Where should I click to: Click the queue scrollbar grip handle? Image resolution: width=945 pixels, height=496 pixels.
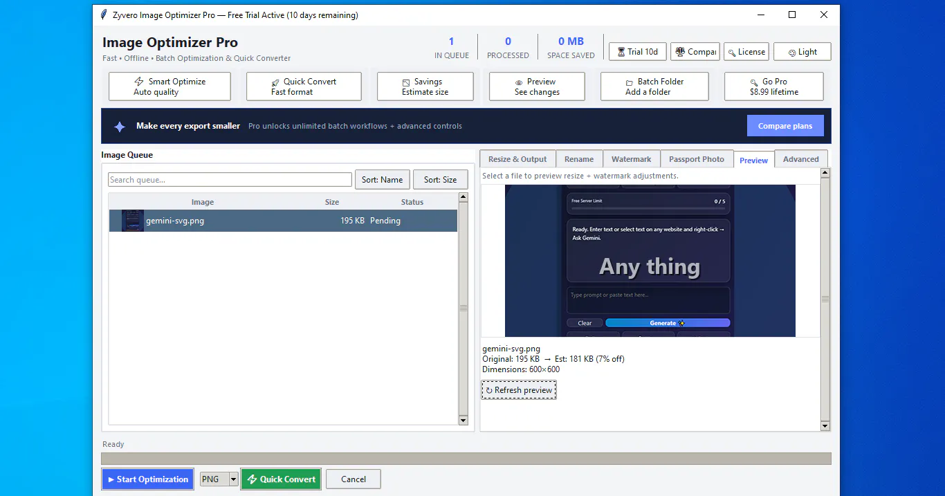[464, 308]
